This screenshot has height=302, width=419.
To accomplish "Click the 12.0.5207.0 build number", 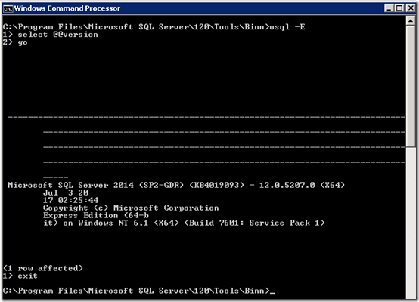I will [287, 185].
